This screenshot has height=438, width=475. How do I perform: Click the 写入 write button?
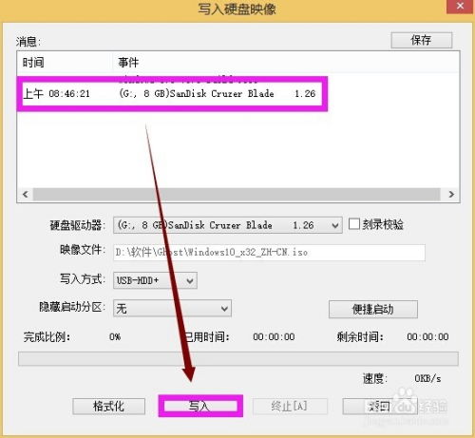200,406
